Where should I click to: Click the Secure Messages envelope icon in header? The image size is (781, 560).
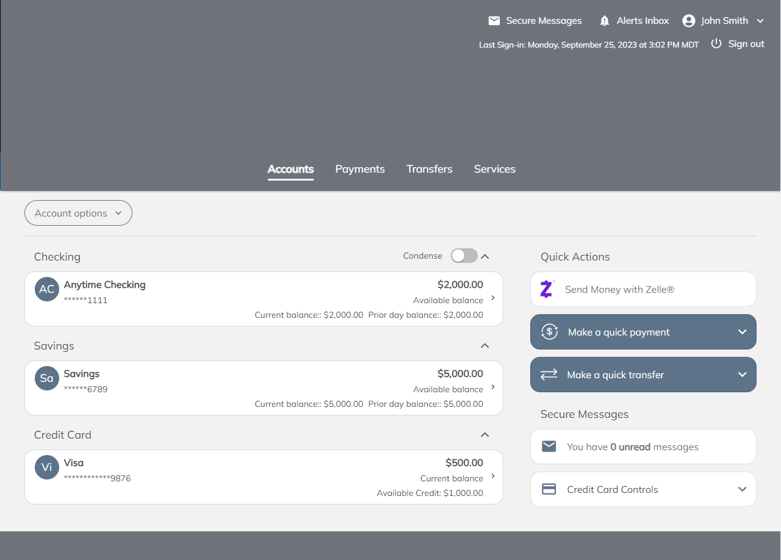click(x=494, y=21)
